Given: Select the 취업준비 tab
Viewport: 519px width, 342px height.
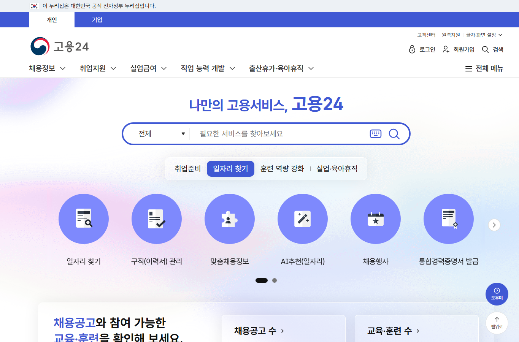Looking at the screenshot, I should tap(188, 169).
